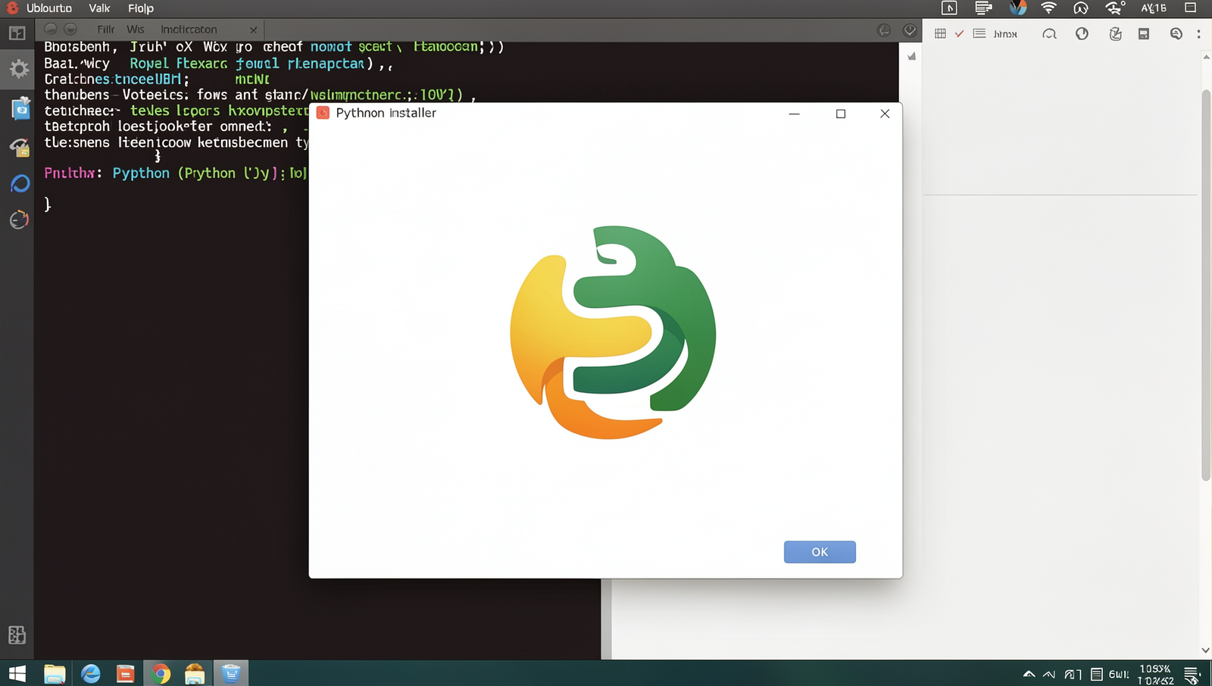Viewport: 1212px width, 686px height.
Task: Click the search magnifier in right toolbar
Action: click(x=1176, y=33)
